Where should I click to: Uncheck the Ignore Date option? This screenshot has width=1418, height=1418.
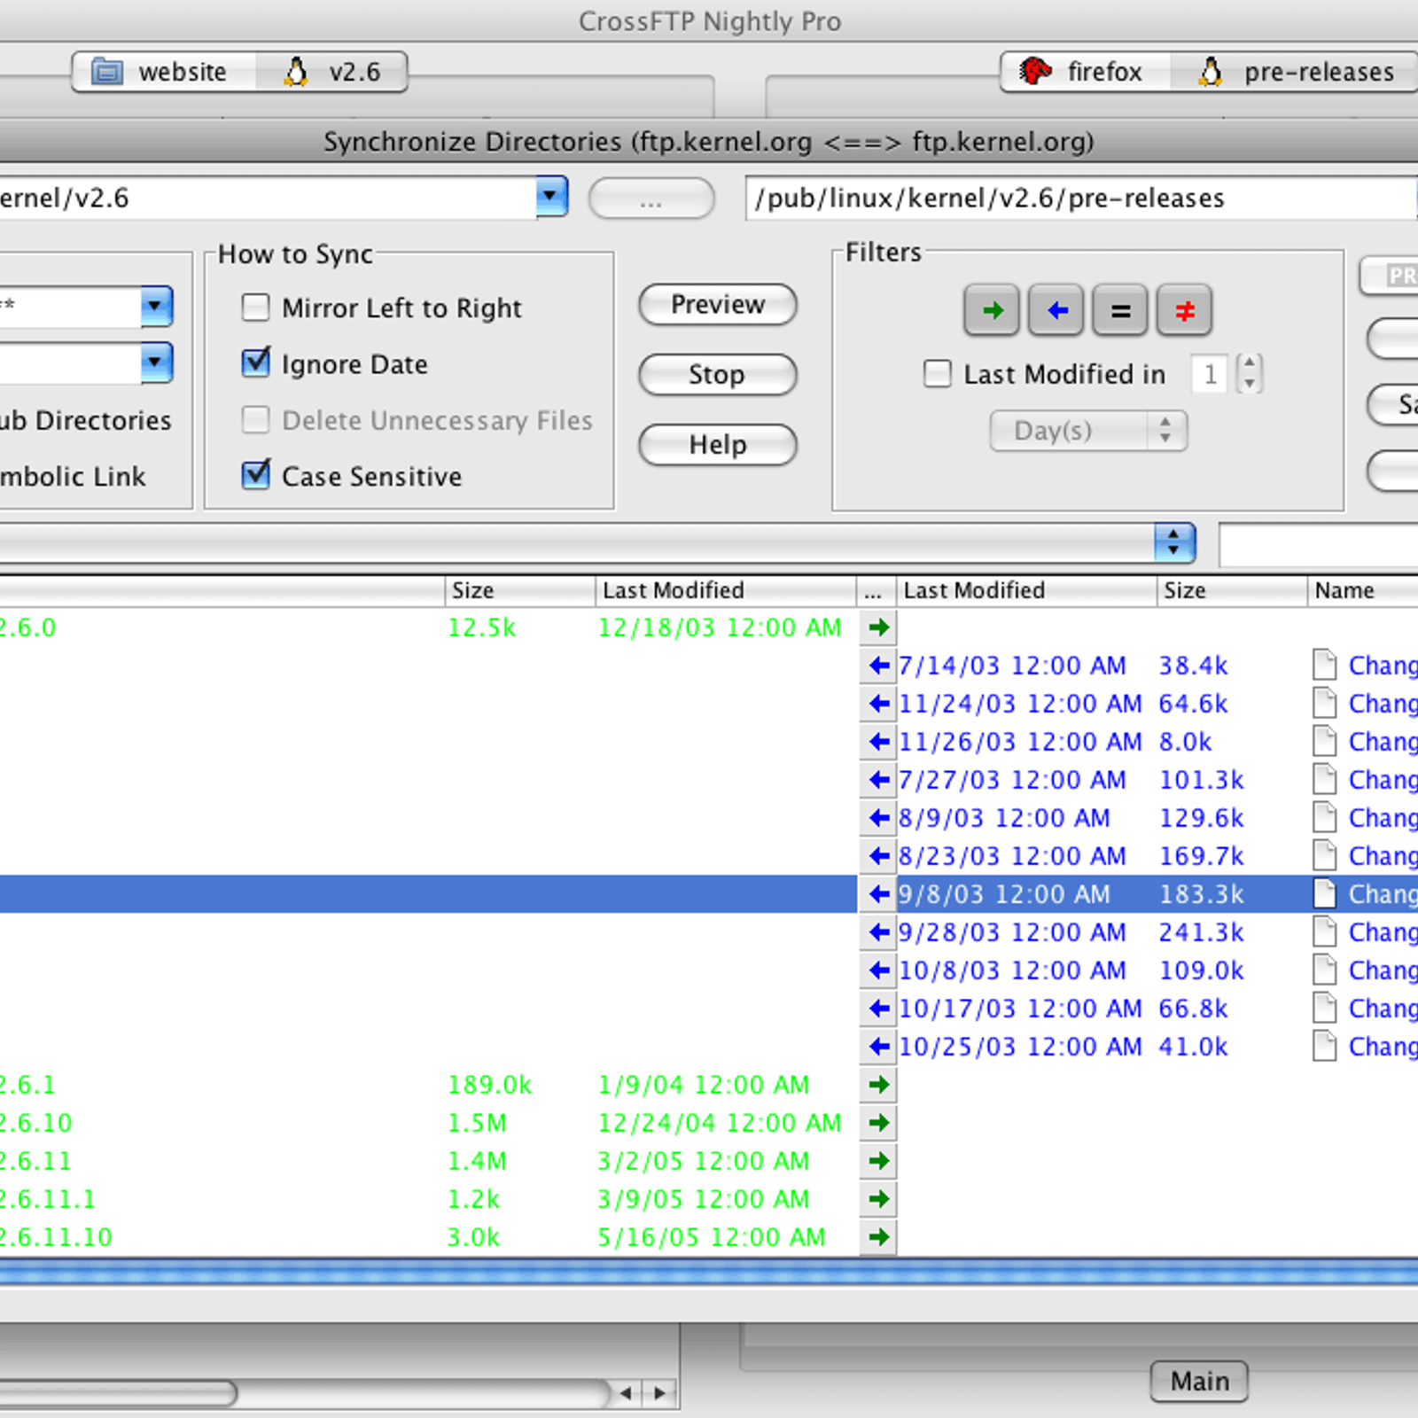pyautogui.click(x=256, y=363)
